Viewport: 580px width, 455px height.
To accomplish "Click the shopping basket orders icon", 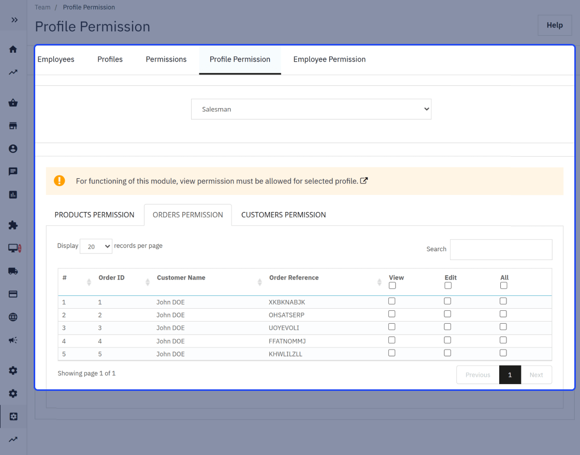I will [x=13, y=103].
